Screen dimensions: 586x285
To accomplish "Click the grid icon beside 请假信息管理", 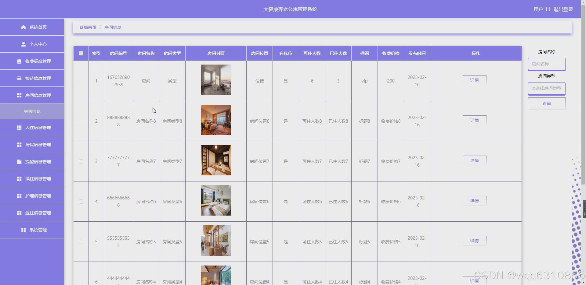I will (x=19, y=145).
